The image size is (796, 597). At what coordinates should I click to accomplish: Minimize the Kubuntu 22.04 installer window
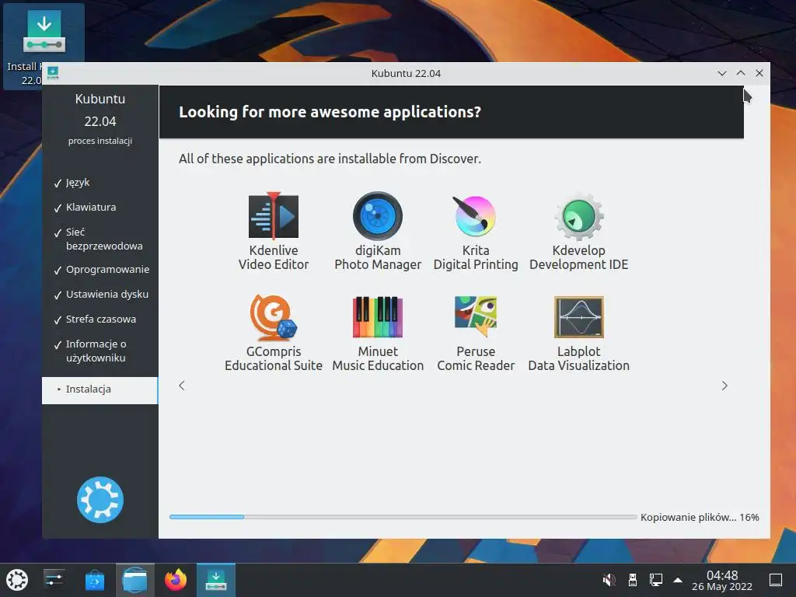point(722,73)
